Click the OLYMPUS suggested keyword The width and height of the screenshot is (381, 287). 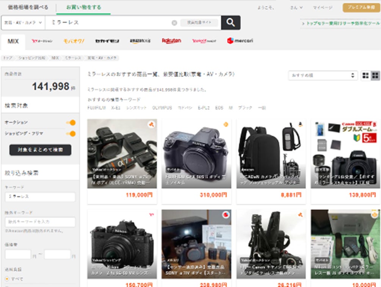162,108
